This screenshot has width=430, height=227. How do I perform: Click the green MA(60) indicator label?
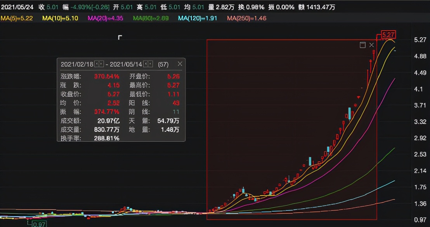151,18
